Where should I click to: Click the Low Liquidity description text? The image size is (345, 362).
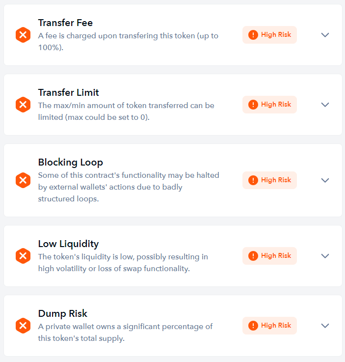point(123,263)
